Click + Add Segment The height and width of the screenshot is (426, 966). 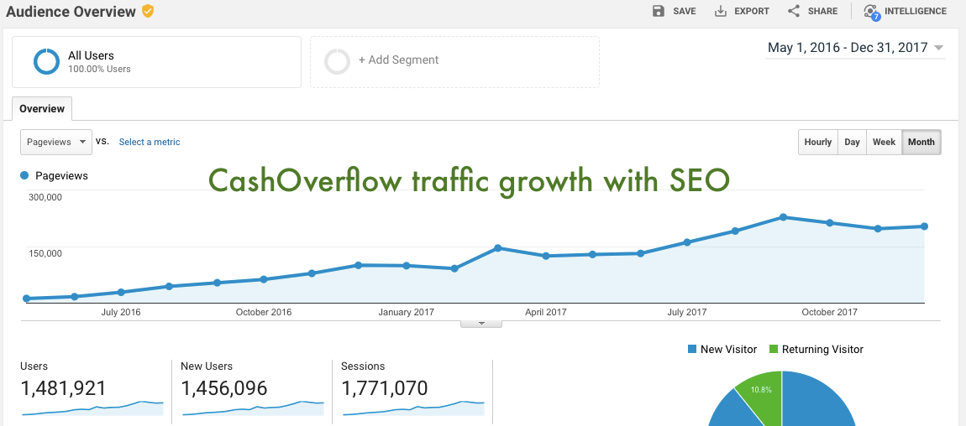[399, 60]
